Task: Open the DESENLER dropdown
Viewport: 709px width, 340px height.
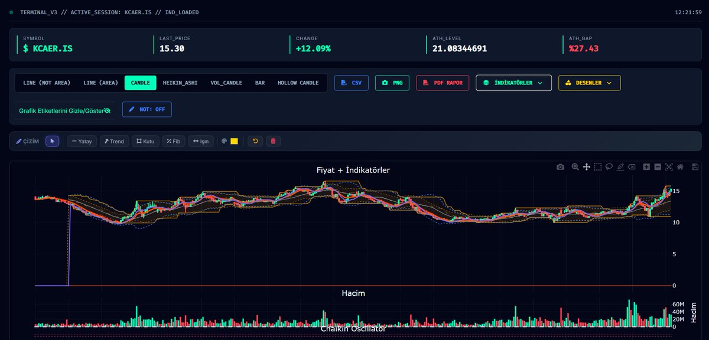Action: (590, 83)
